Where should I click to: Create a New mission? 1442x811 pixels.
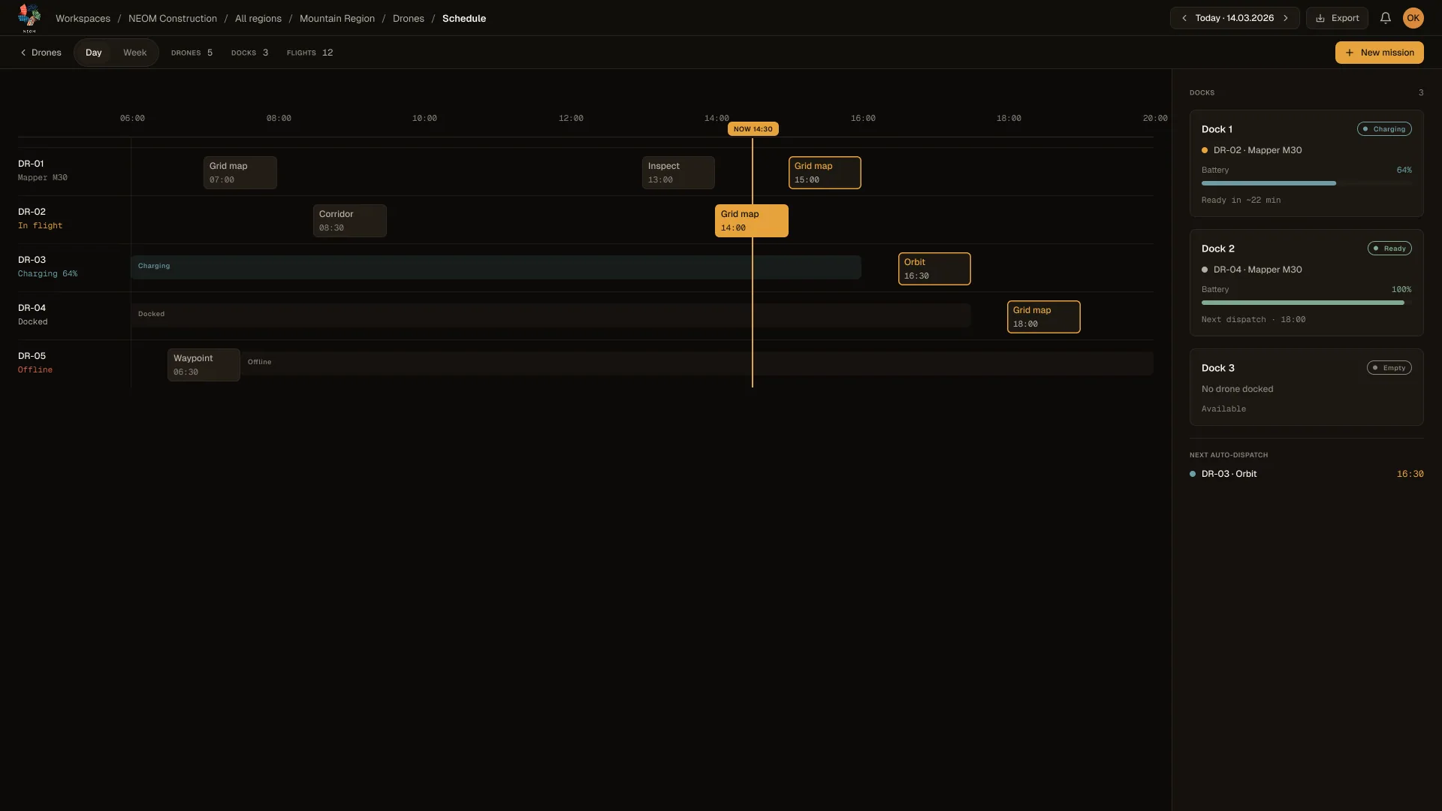point(1379,53)
